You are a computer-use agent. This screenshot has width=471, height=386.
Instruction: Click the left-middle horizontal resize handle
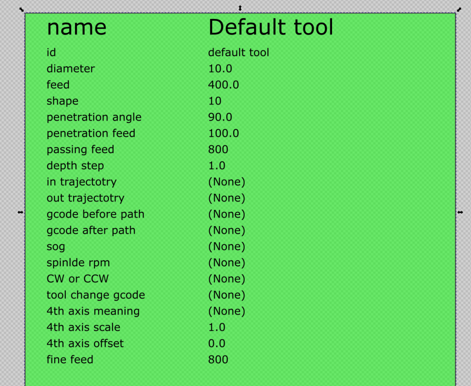point(20,212)
